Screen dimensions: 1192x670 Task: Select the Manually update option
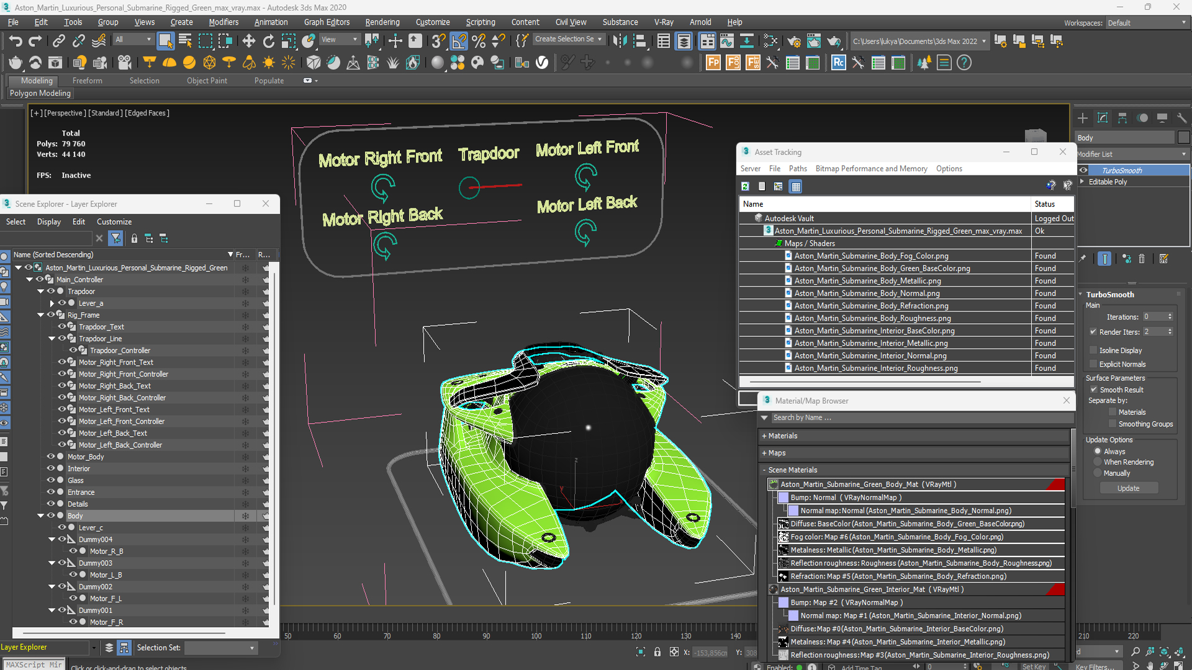tap(1098, 473)
